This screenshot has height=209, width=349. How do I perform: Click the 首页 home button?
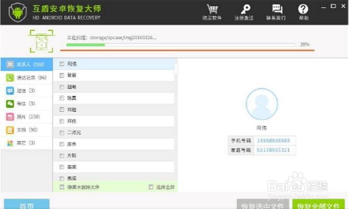click(27, 204)
